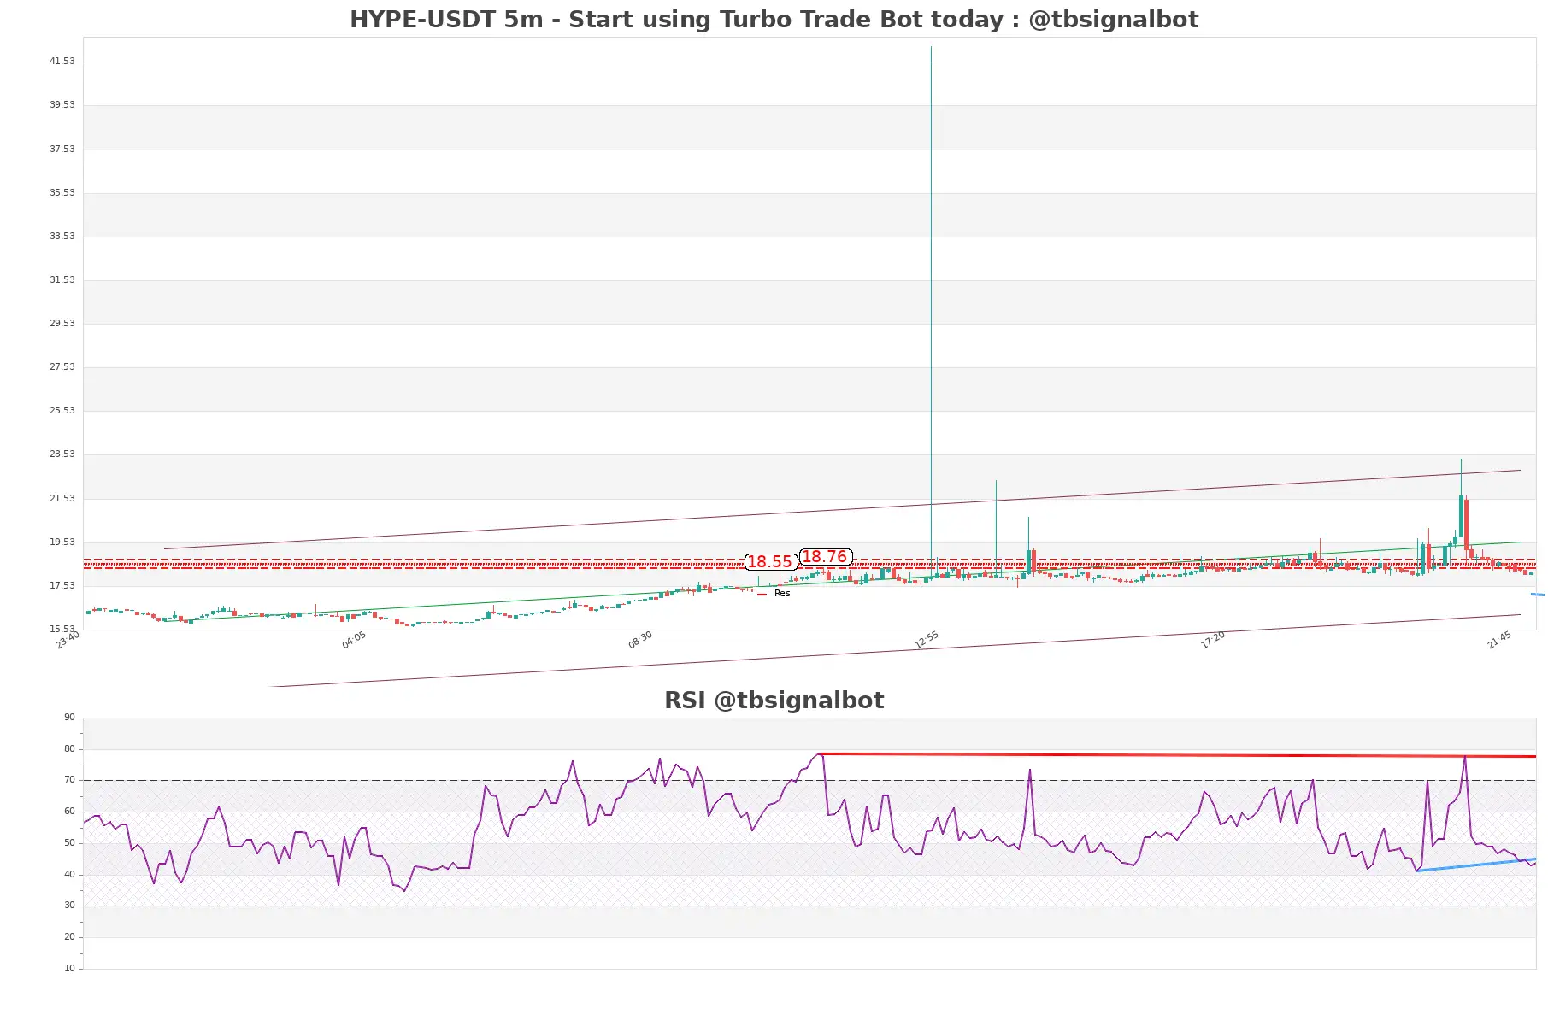Click the 23.53 price axis label
The height and width of the screenshot is (1032, 1548).
tap(62, 454)
